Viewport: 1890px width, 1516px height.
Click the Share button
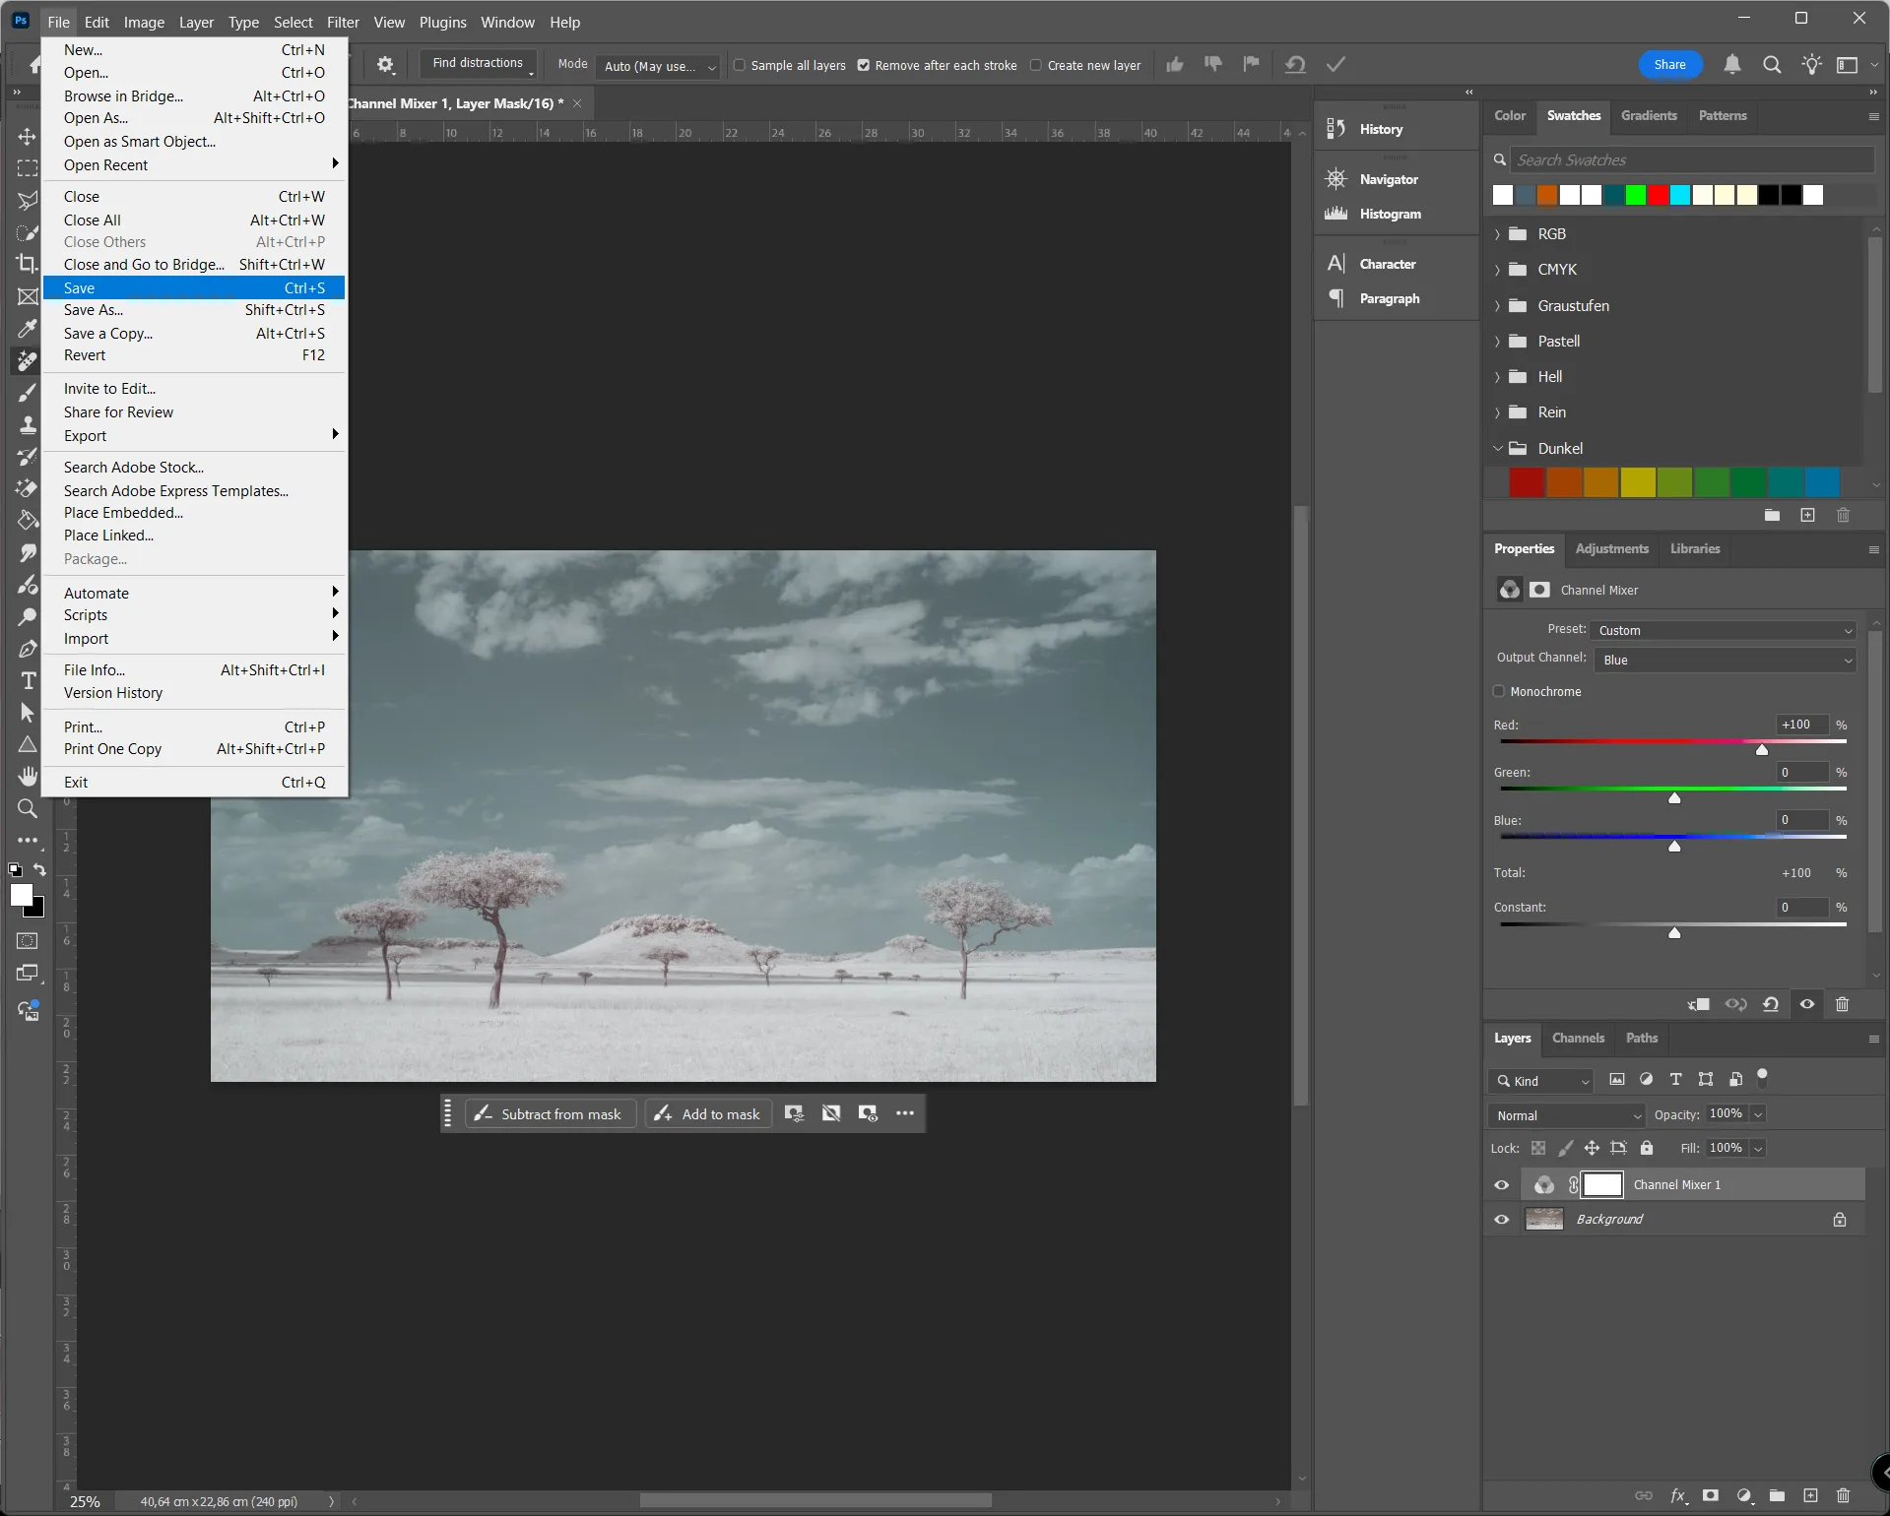tap(1668, 65)
